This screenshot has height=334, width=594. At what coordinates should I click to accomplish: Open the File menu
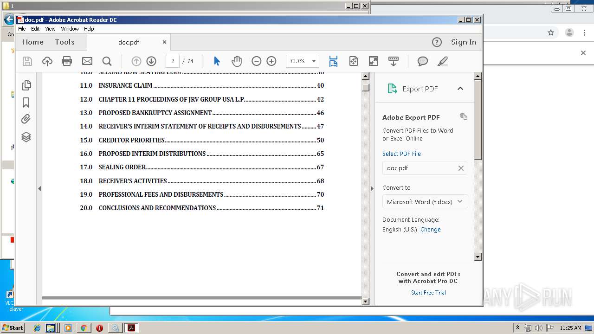pyautogui.click(x=22, y=29)
